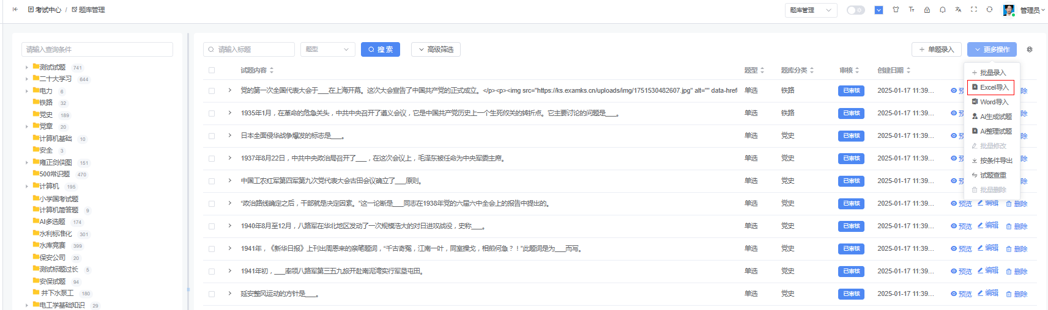
Task: Tick the checkbox for the 日本全面侵华战争 row
Action: tap(212, 136)
